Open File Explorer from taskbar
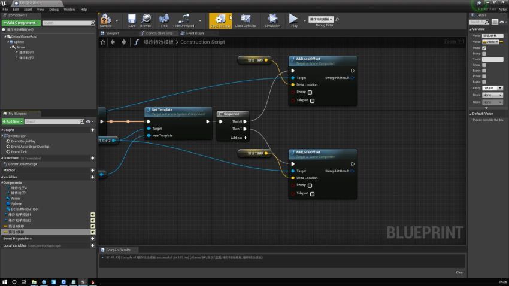Image resolution: width=509 pixels, height=286 pixels. pyautogui.click(x=34, y=282)
